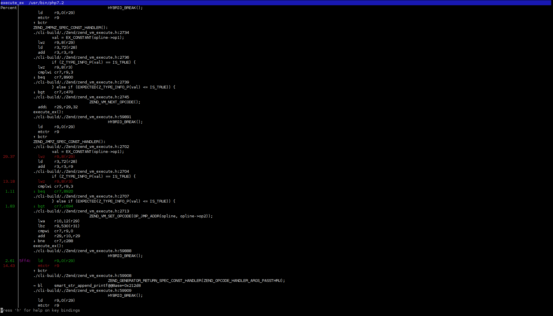Screen dimensions: 553x316
Task: Select the 1.11 percent value
Action: tap(10, 191)
